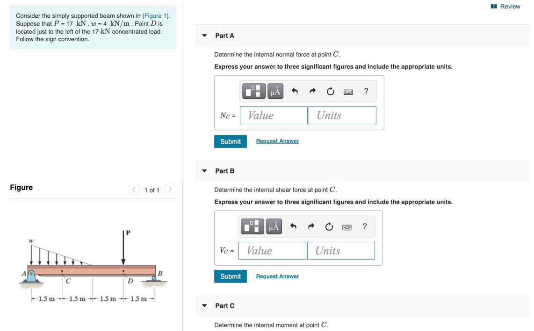
Task: Open the Review link
Action: point(505,6)
